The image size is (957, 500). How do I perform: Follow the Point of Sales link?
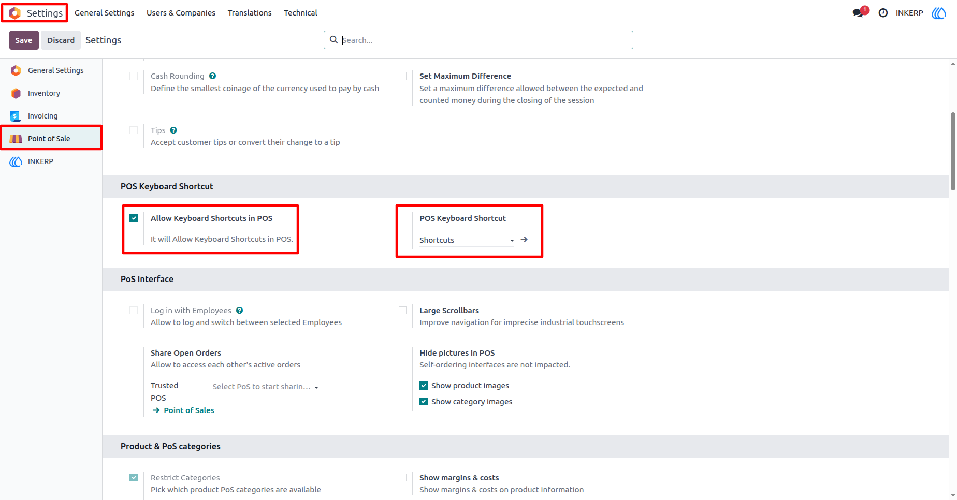(x=189, y=410)
